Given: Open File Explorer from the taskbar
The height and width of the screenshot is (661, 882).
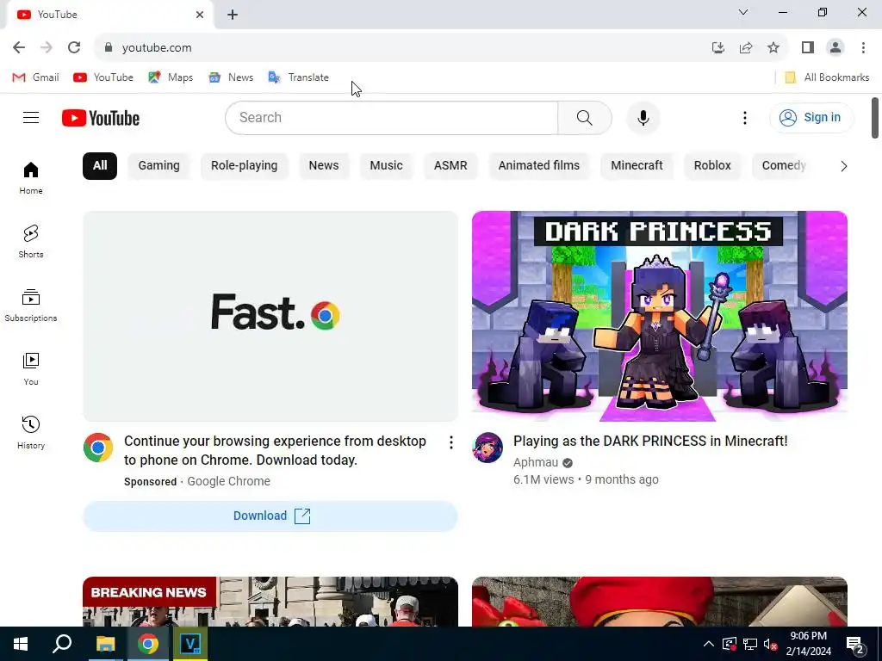Looking at the screenshot, I should point(105,644).
